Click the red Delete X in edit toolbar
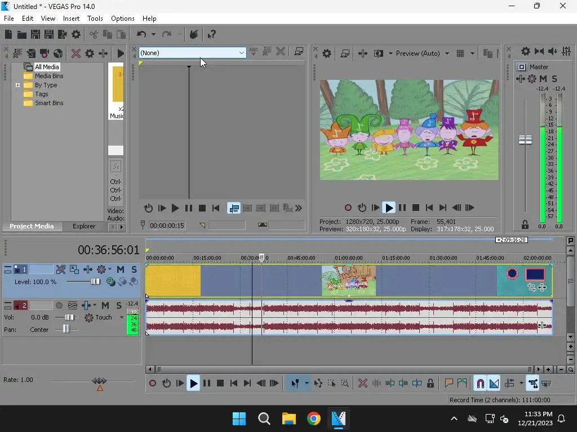 pyautogui.click(x=362, y=384)
